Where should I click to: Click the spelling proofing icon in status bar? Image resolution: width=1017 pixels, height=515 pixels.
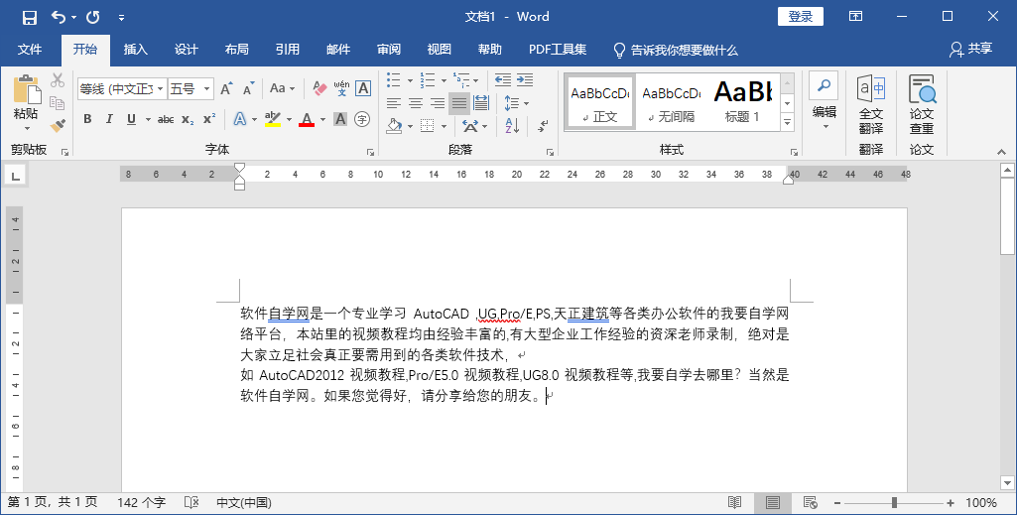coord(191,503)
